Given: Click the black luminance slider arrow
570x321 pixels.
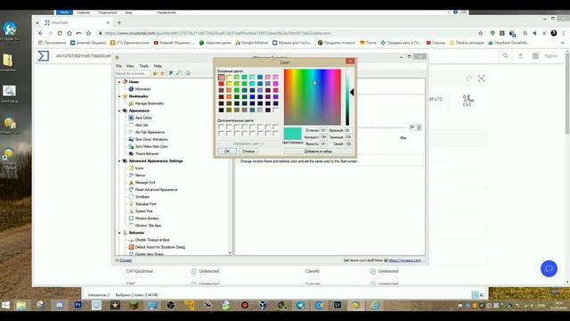Looking at the screenshot, I should 352,93.
